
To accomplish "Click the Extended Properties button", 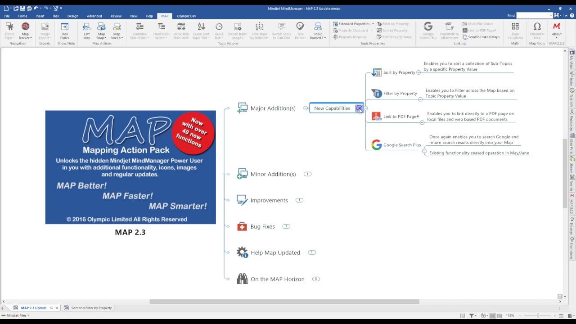I will click(x=351, y=24).
